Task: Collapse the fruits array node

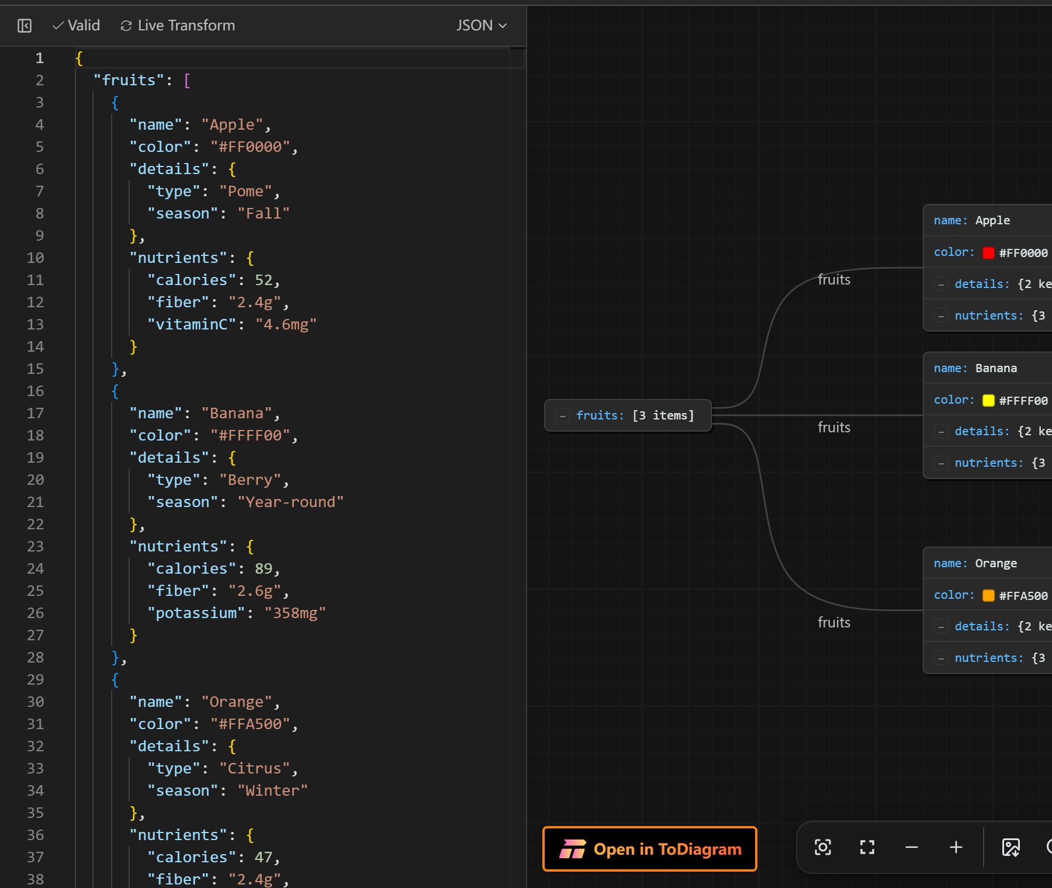Action: 563,416
